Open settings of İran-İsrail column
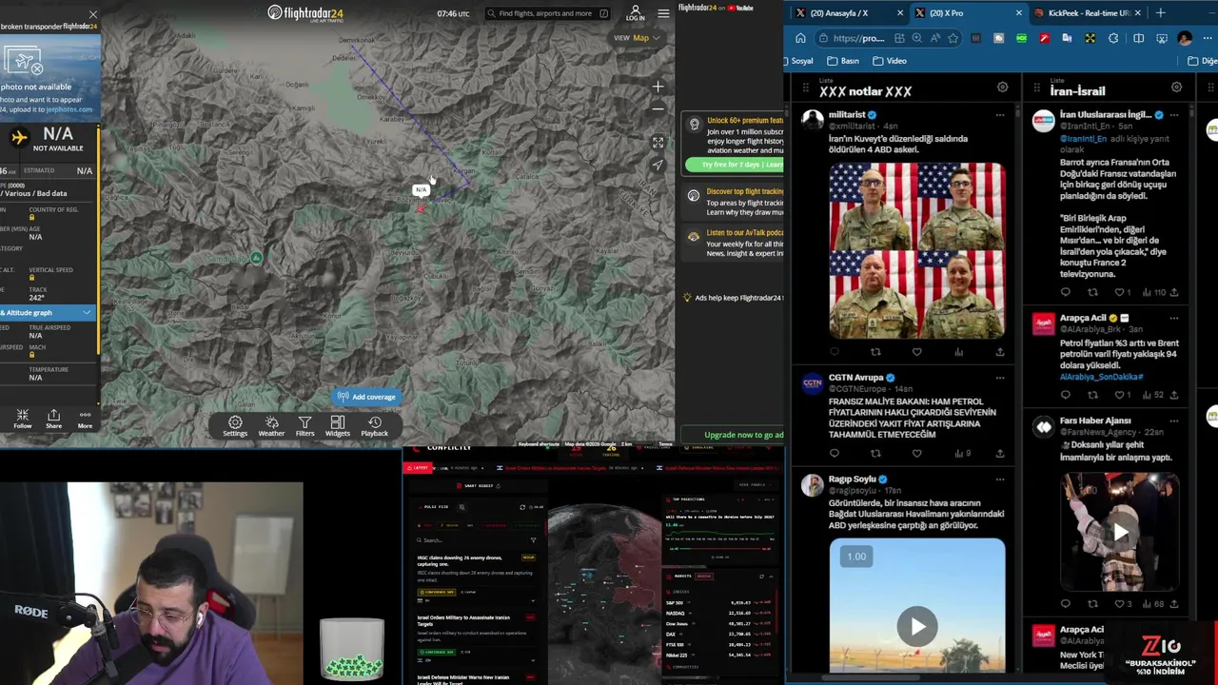1218x685 pixels. (1176, 88)
